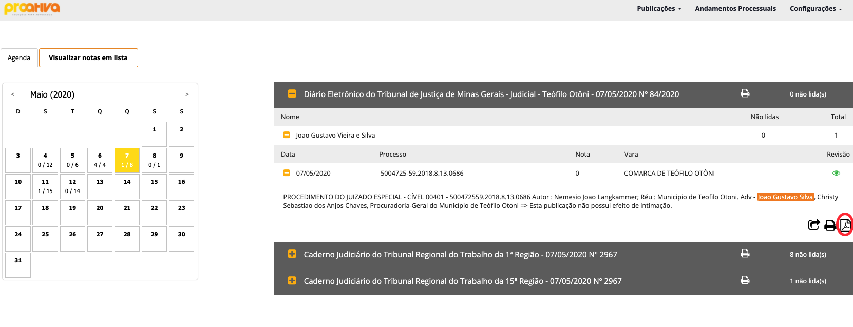Screen dimensions: 853x327
Task: Click the 1 não lida(s) counter
Action: [x=808, y=281]
